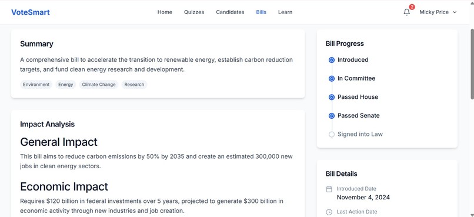474x217 pixels.
Task: Click the Introduced step marker icon
Action: click(332, 60)
